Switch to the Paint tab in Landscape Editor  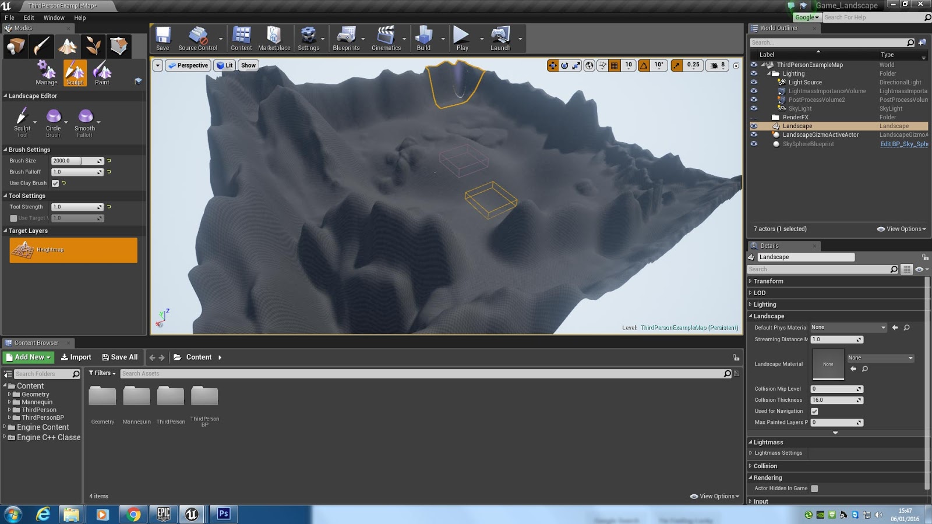pyautogui.click(x=102, y=72)
